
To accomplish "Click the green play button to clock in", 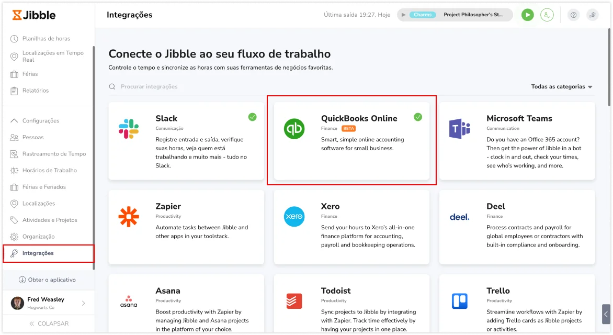I will point(527,15).
